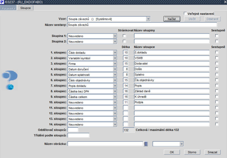
Task: Click the Název obrázku input field
Action: [105, 144]
